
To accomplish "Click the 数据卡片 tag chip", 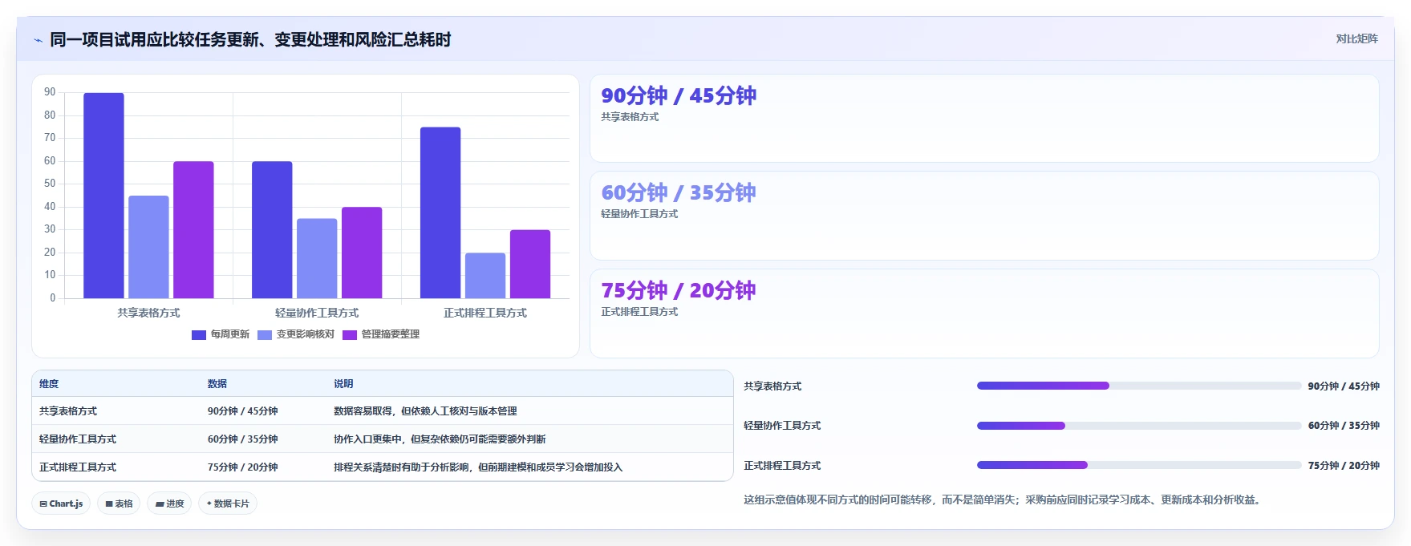I will (228, 504).
